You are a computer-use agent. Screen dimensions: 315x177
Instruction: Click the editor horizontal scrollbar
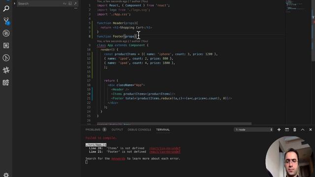point(174,123)
